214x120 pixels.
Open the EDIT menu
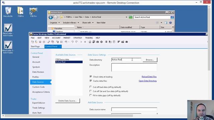[x=39, y=38]
